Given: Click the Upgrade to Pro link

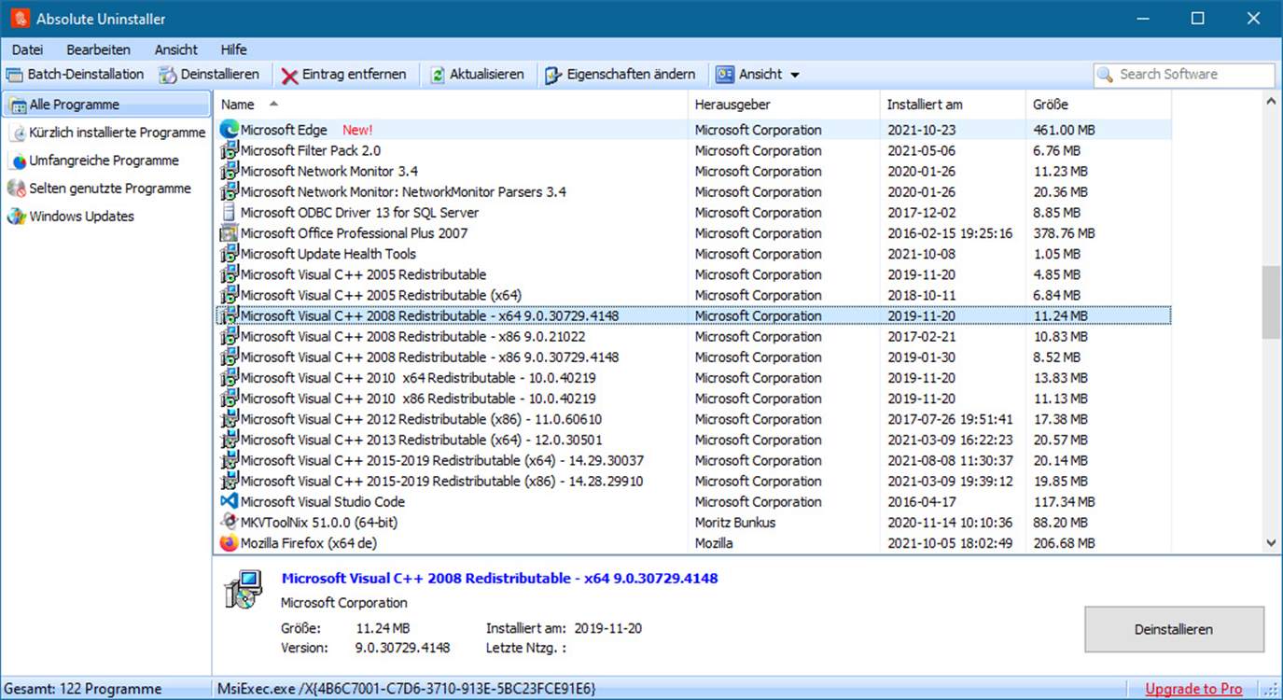Looking at the screenshot, I should [1194, 689].
